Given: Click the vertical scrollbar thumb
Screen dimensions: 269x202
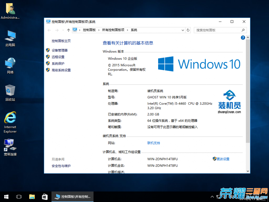Looking at the screenshot, I should click(248, 91).
